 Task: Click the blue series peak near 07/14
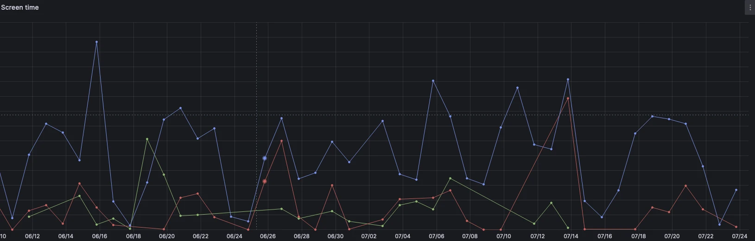568,79
